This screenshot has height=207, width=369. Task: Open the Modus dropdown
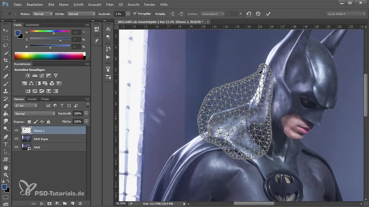(43, 14)
